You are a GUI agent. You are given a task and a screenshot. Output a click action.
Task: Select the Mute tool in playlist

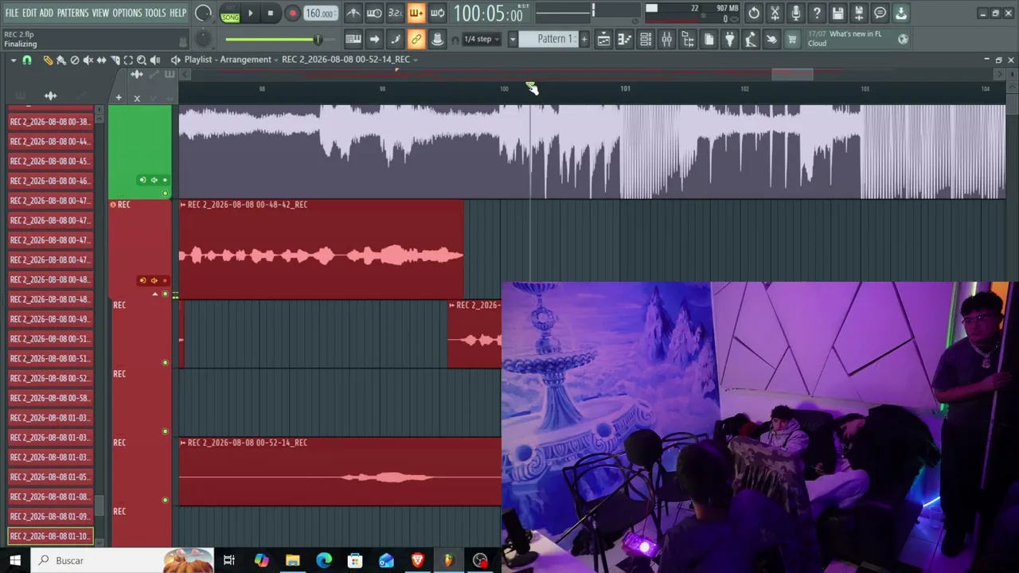88,60
